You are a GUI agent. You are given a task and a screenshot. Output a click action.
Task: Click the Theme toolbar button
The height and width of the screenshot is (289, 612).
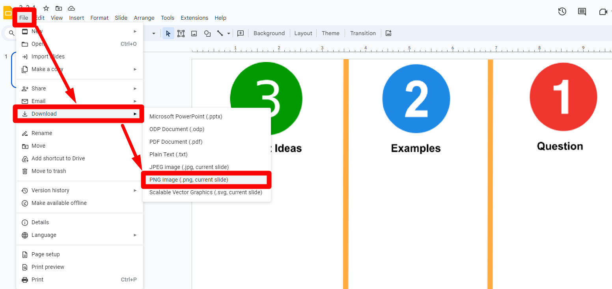pyautogui.click(x=330, y=33)
